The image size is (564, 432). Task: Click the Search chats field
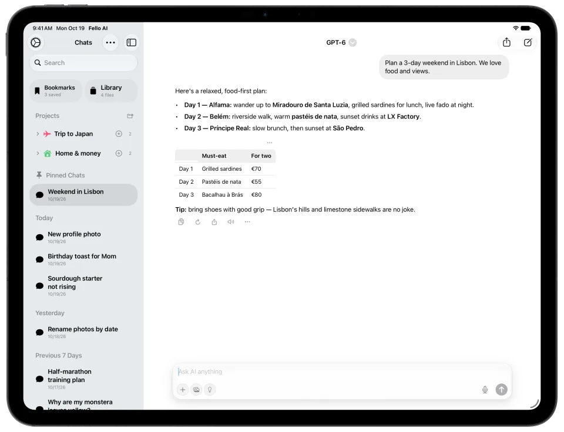pos(83,63)
